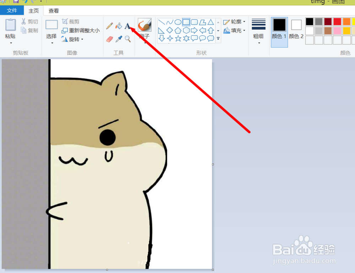Choose the Rounded rectangular callout shape
This screenshot has width=355, height=273.
click(x=194, y=38)
